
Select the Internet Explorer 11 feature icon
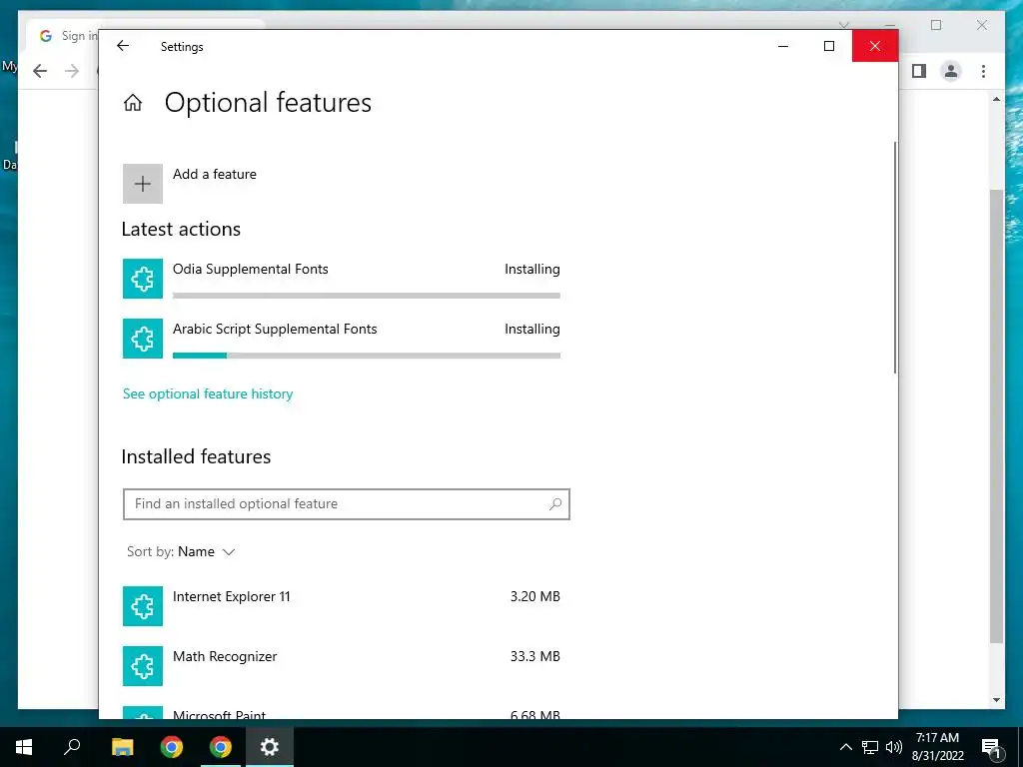point(143,606)
